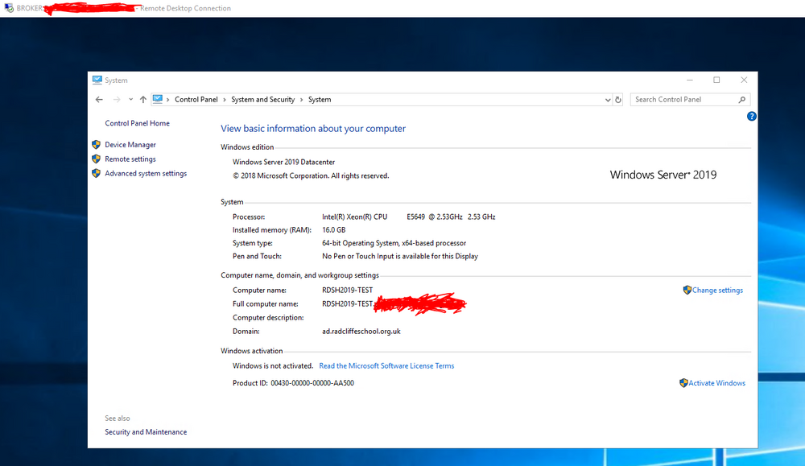Click the computer icon in address bar
805x466 pixels.
[x=158, y=99]
